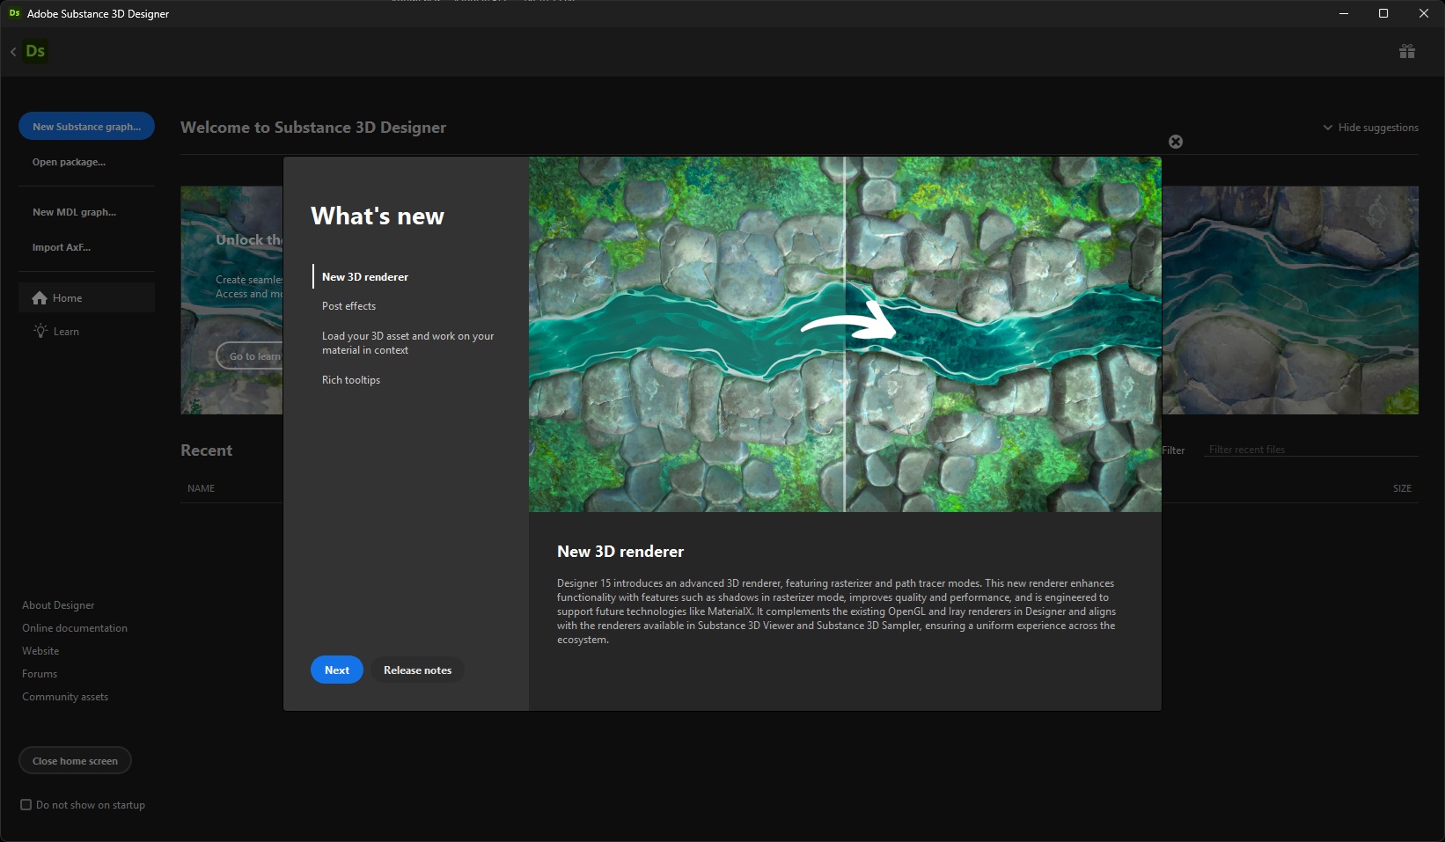Click the Ds logo icon in header

(x=35, y=51)
